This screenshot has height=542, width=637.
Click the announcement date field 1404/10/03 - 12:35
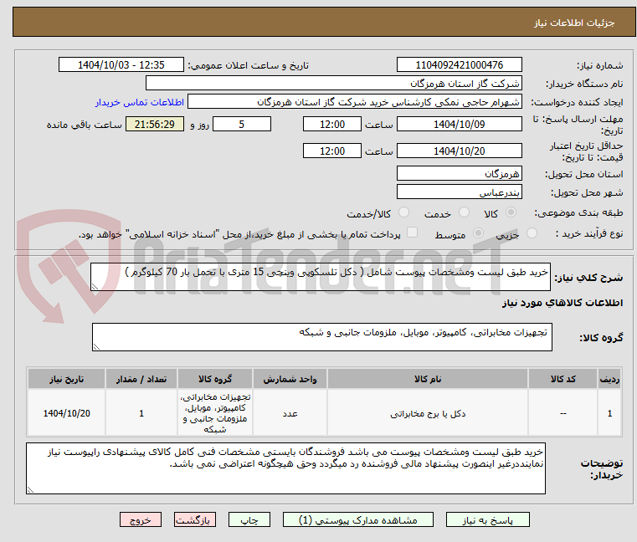click(x=121, y=64)
